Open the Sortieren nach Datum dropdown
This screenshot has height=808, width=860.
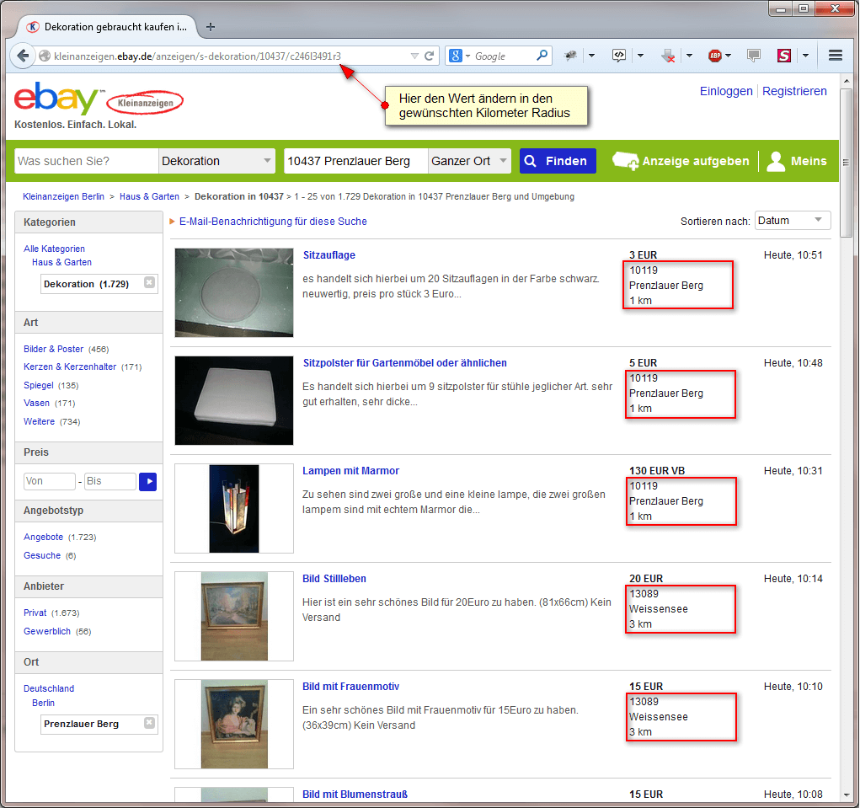tap(793, 221)
